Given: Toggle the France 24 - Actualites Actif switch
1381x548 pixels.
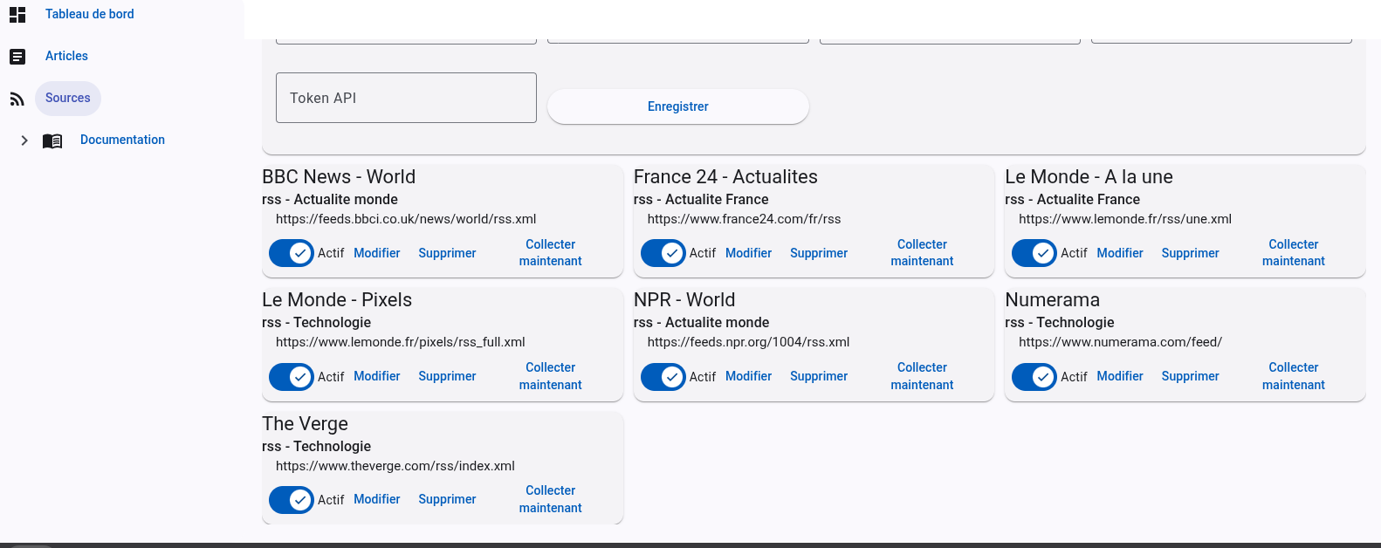Looking at the screenshot, I should (663, 253).
